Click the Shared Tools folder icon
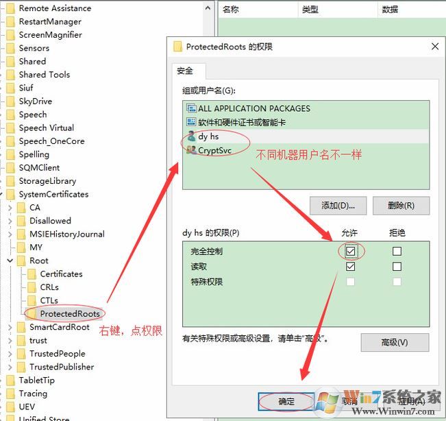 click(x=10, y=75)
